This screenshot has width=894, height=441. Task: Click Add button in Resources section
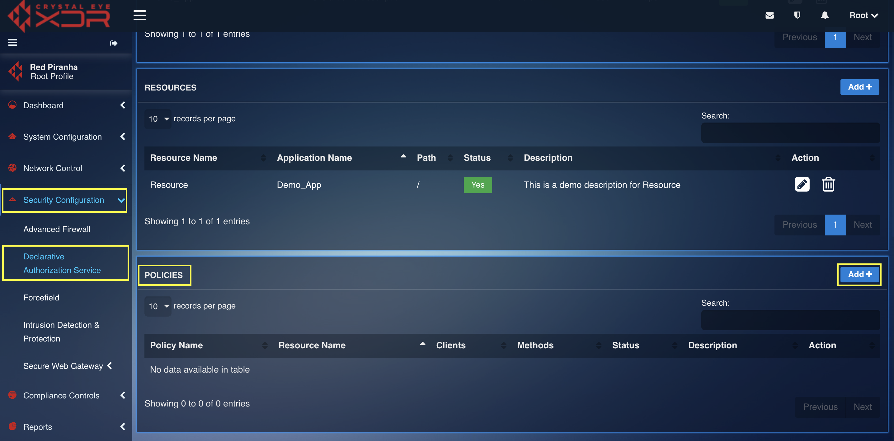click(860, 87)
